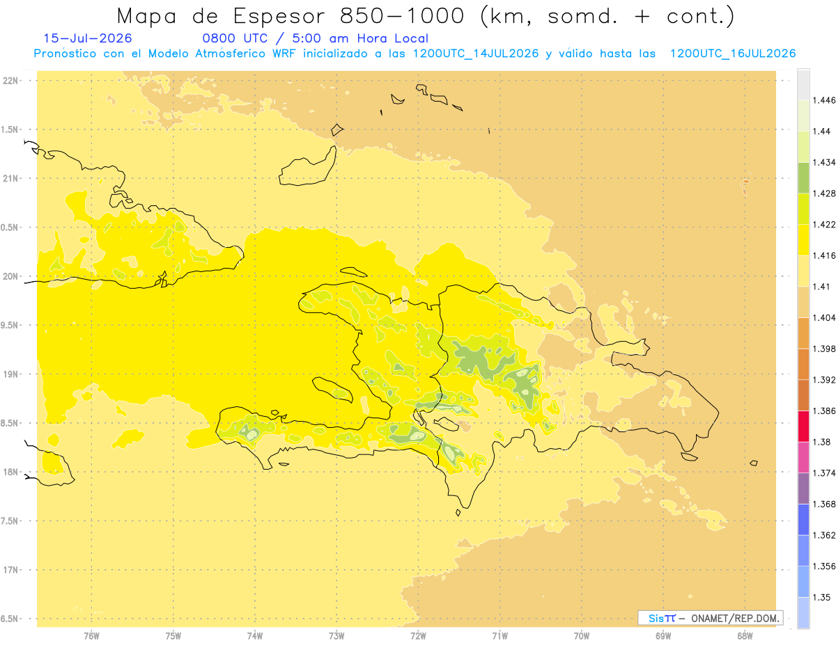Viewport: 836px width, 645px height.
Task: Click the colorbar value "1.392"
Action: [x=824, y=380]
